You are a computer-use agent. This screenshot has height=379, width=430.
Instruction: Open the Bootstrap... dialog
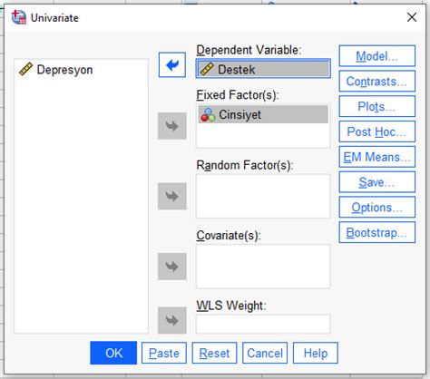[377, 232]
